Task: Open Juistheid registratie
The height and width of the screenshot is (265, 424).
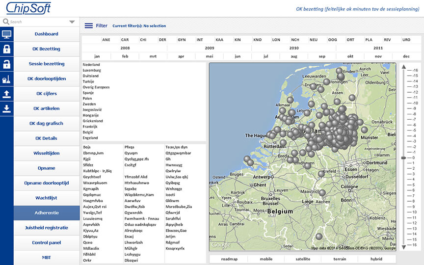Action: [x=47, y=228]
